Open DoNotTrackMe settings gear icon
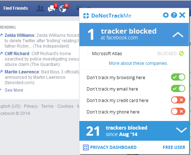The width and height of the screenshot is (191, 155). click(x=166, y=15)
